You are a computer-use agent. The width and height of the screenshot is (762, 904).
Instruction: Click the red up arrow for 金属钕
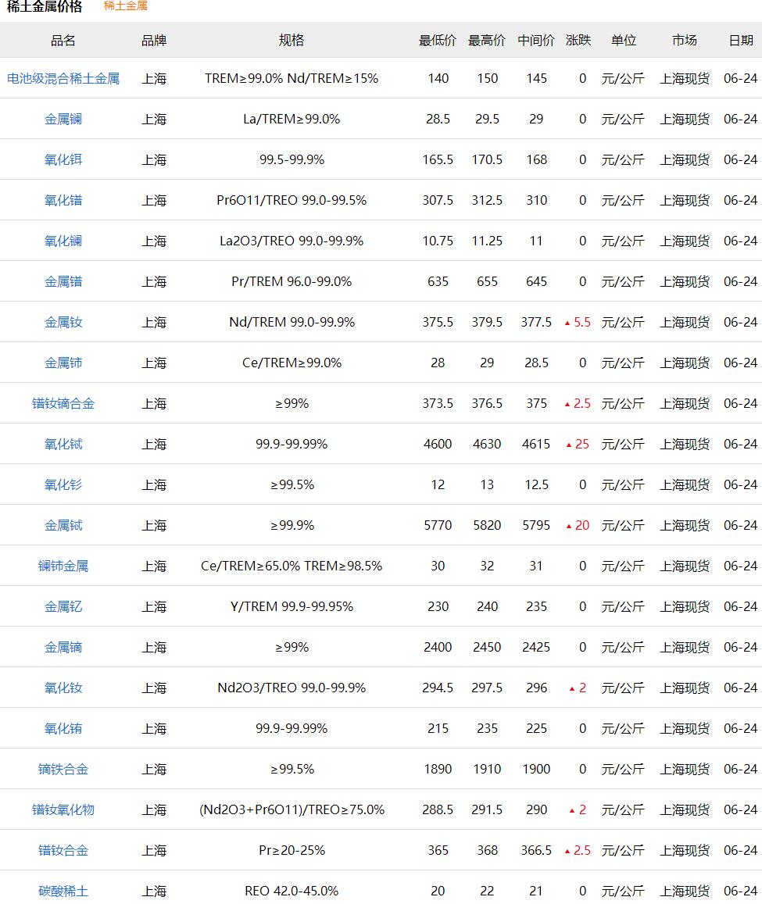[x=568, y=323]
